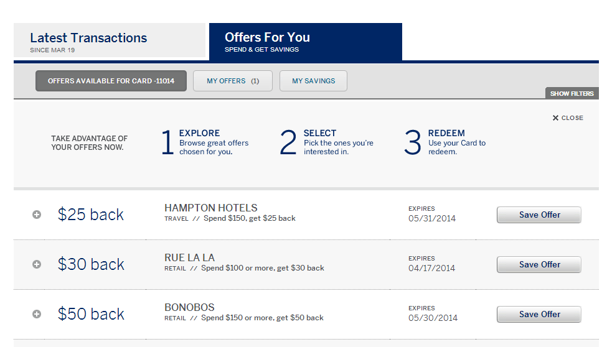Click the 'SPEND & GET SAVINGS' subtitle
The width and height of the screenshot is (607, 347).
click(261, 50)
